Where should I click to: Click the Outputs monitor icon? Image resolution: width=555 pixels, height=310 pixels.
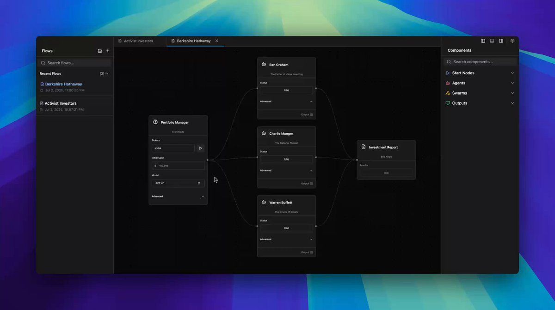(x=448, y=103)
